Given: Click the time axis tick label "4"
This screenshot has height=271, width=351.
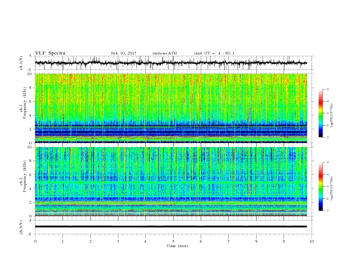Looking at the screenshot, I should [x=146, y=241].
